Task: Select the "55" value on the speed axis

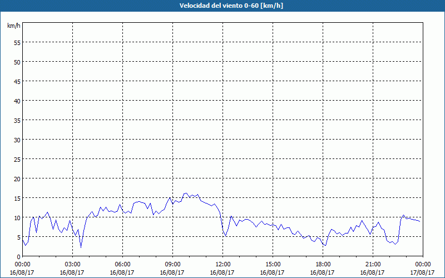Action: click(x=17, y=42)
